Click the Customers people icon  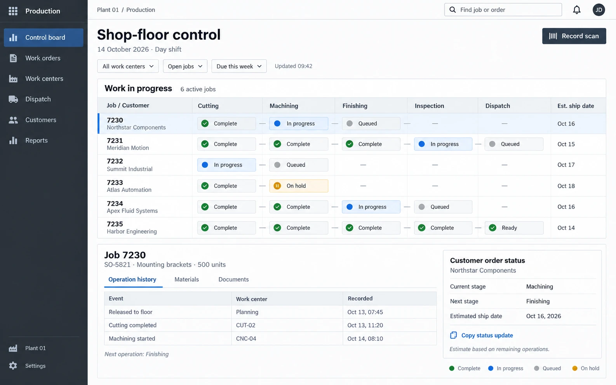click(x=13, y=120)
